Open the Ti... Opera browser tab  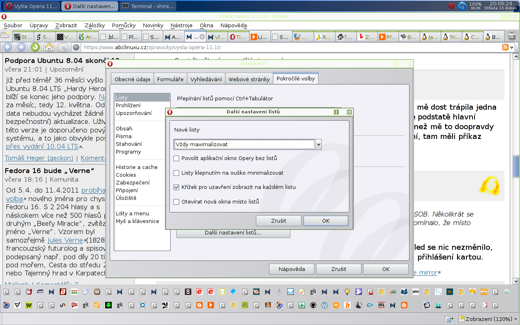point(238,37)
